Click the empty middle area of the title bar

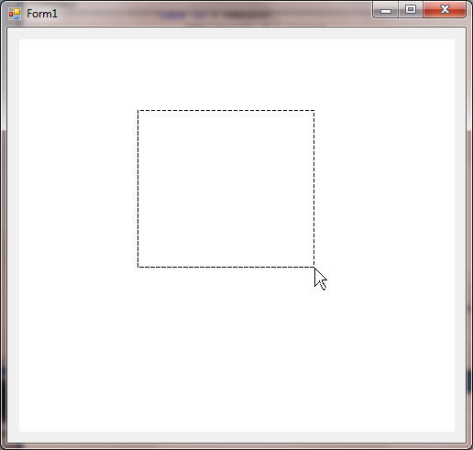click(x=214, y=14)
